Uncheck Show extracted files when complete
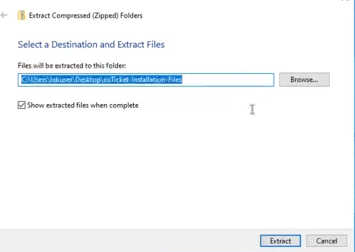This screenshot has width=355, height=252. [x=22, y=105]
